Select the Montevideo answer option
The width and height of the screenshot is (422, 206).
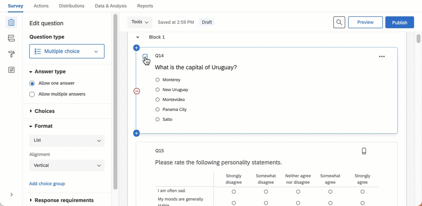click(158, 100)
